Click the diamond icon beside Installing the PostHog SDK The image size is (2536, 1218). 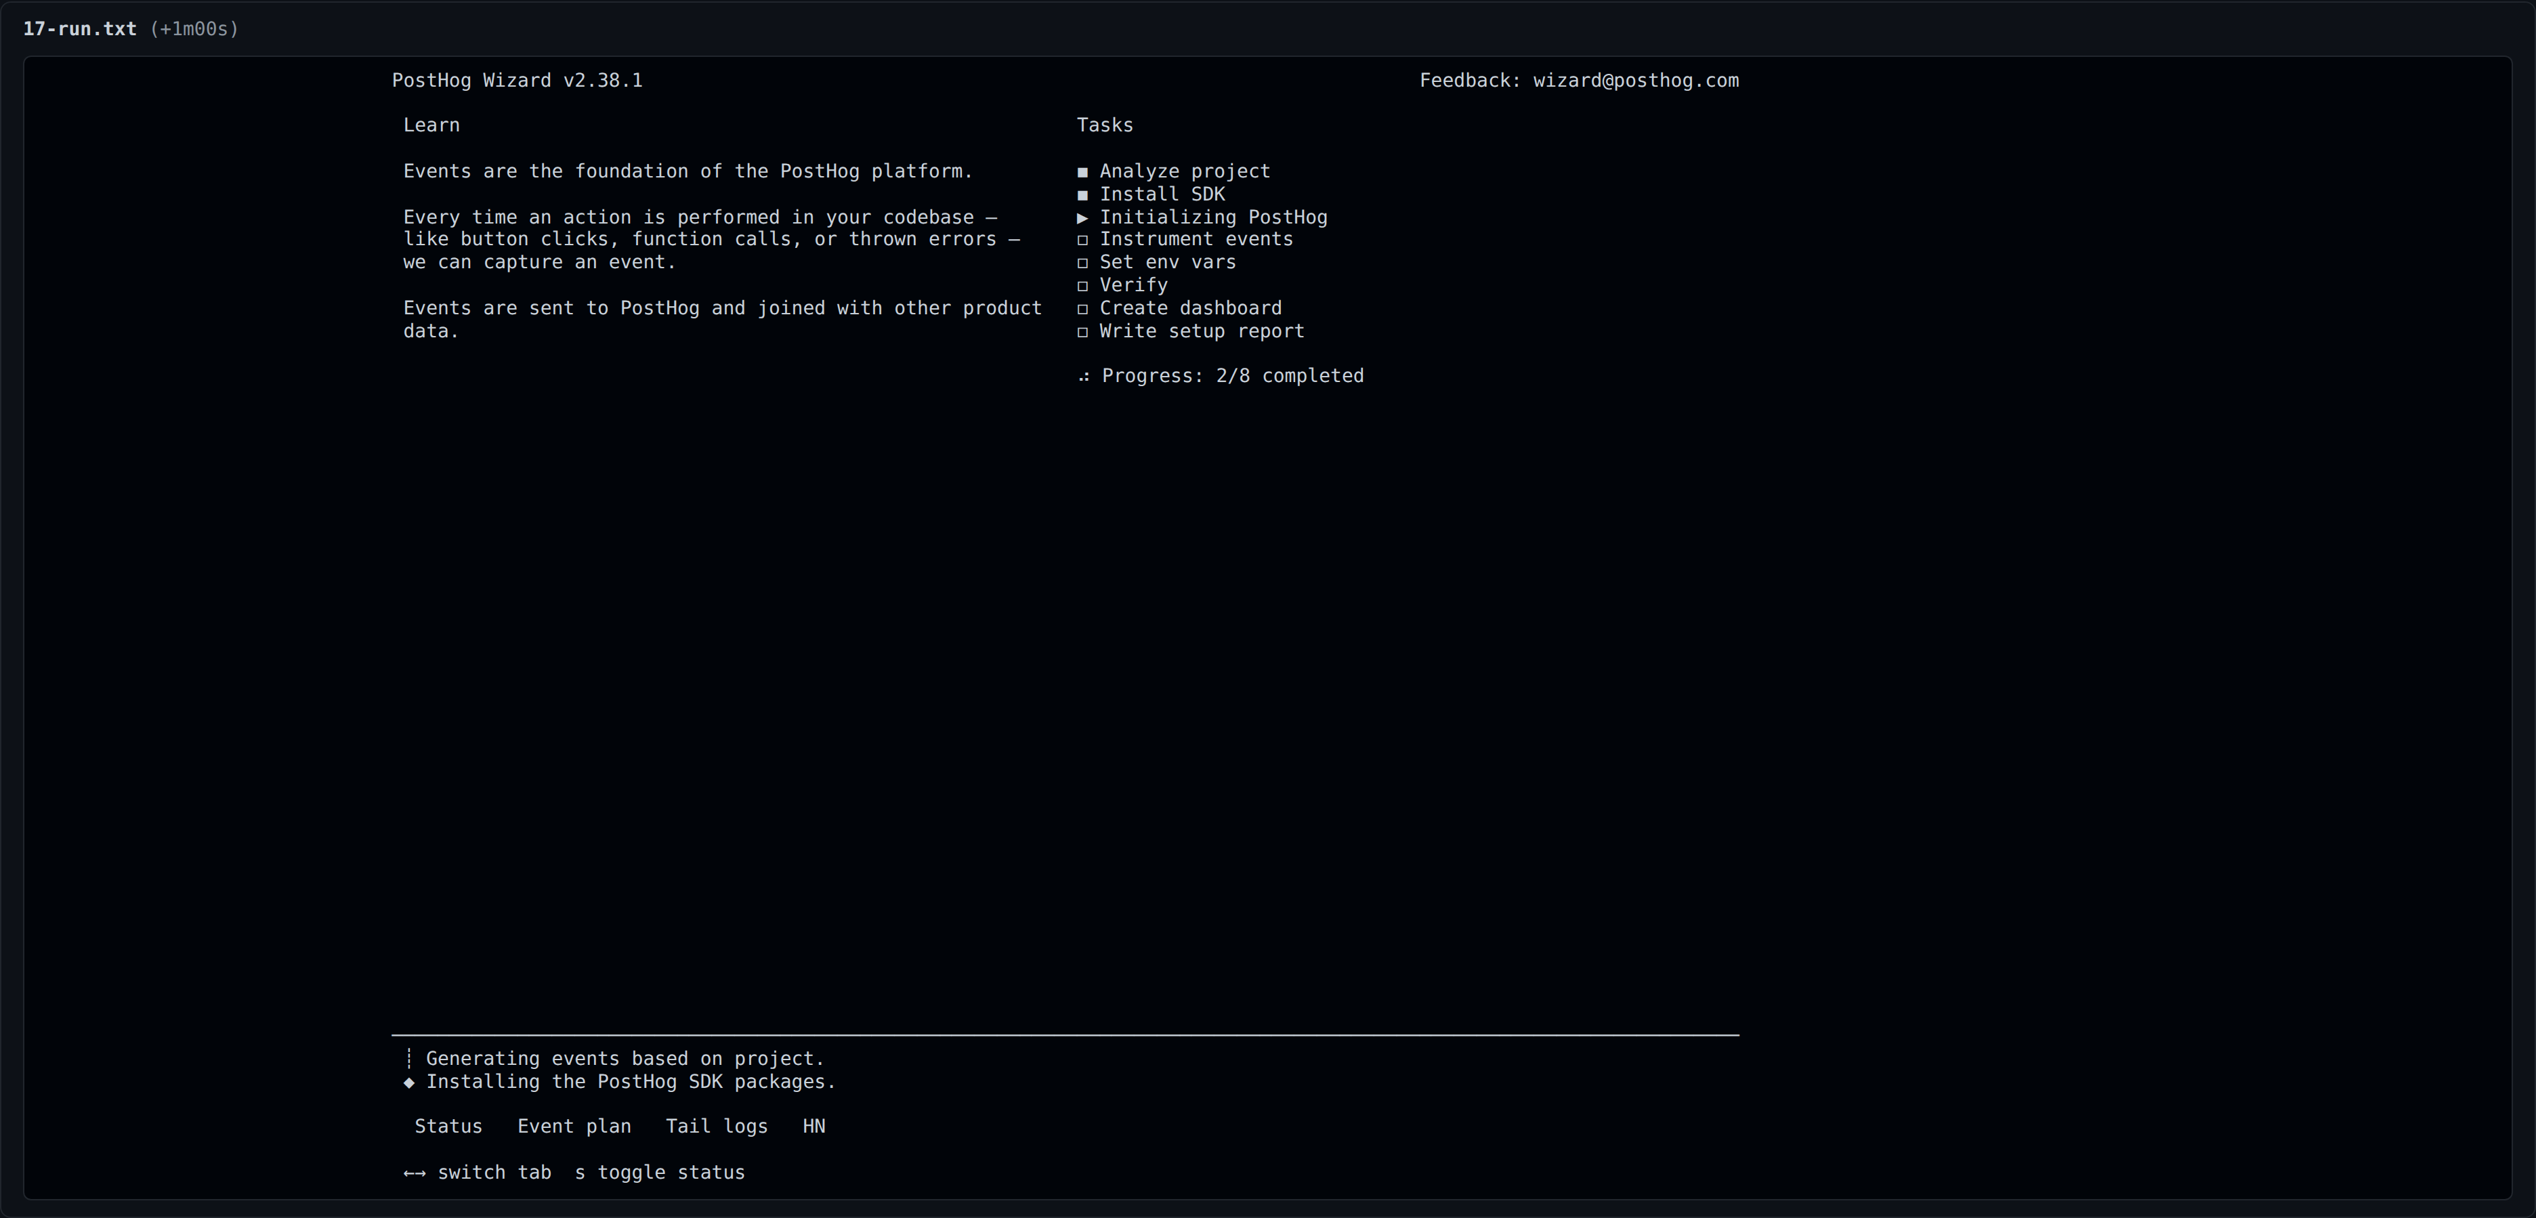coord(410,1082)
